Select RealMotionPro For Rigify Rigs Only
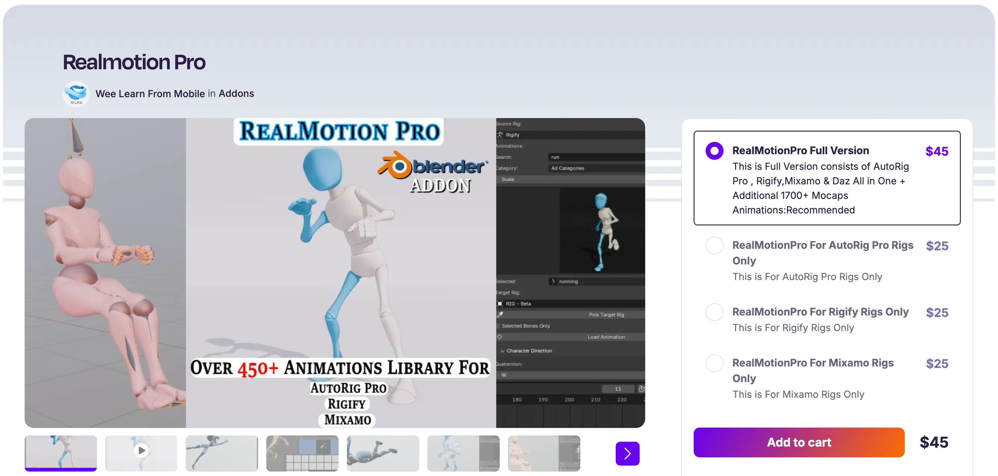Screen dimensions: 998x476 pos(714,312)
